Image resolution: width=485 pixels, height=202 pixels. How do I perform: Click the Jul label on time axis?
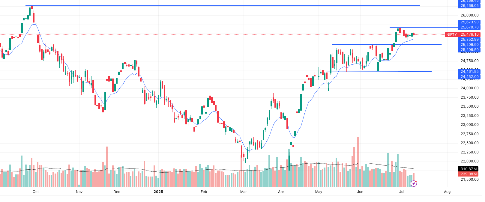(402, 192)
